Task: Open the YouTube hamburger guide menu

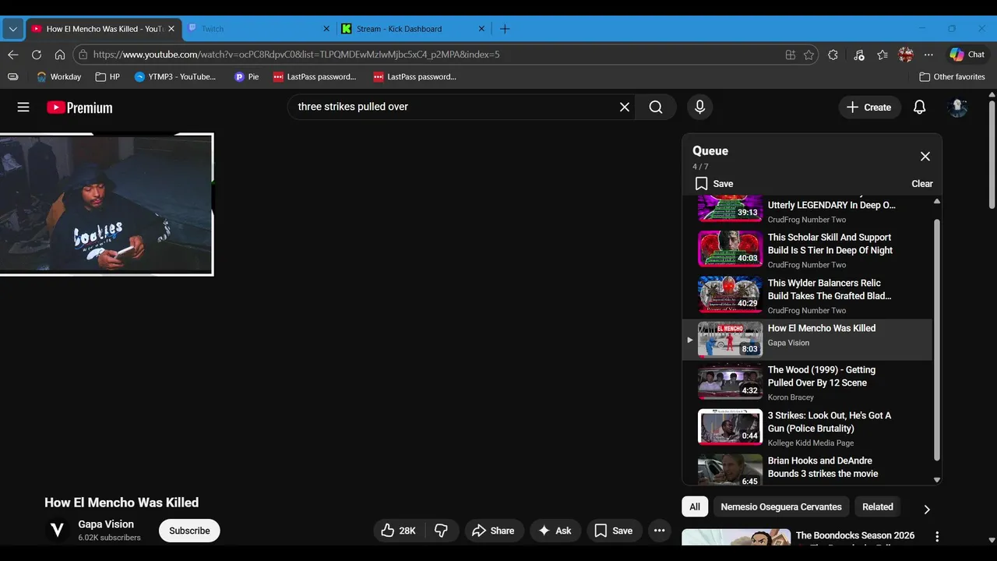Action: (x=23, y=108)
